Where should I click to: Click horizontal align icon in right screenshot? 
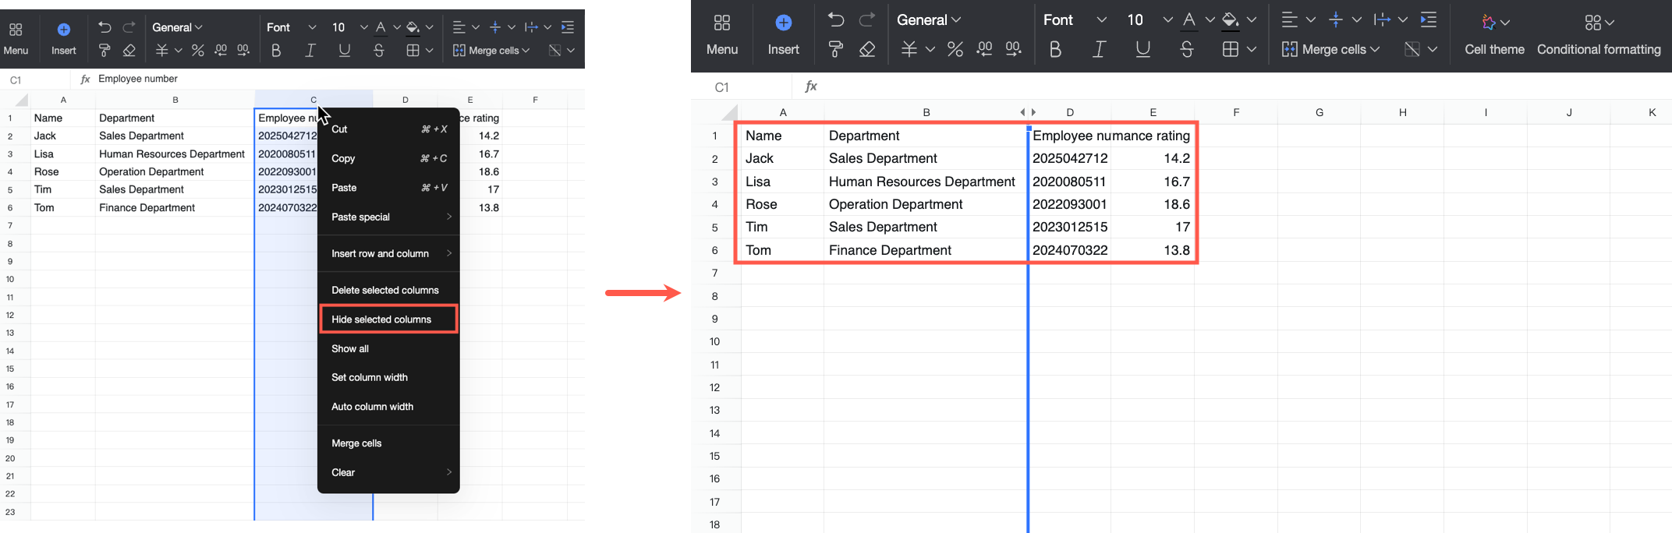tap(1290, 20)
